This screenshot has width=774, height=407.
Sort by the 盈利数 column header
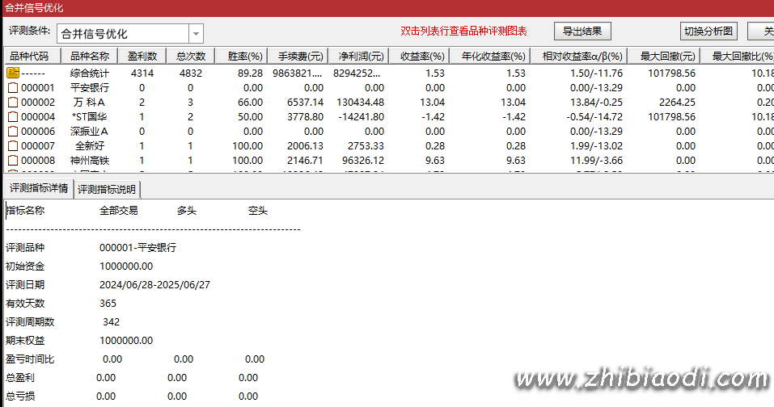[142, 57]
